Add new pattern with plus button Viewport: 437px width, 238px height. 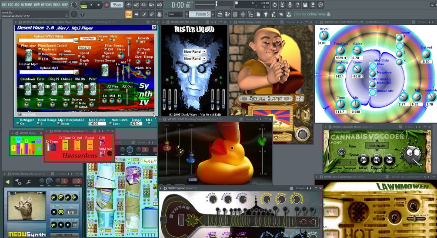tap(213, 14)
